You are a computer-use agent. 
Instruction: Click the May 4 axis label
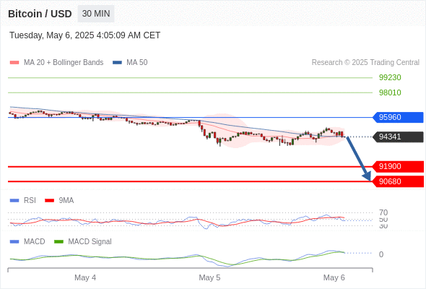(x=85, y=277)
